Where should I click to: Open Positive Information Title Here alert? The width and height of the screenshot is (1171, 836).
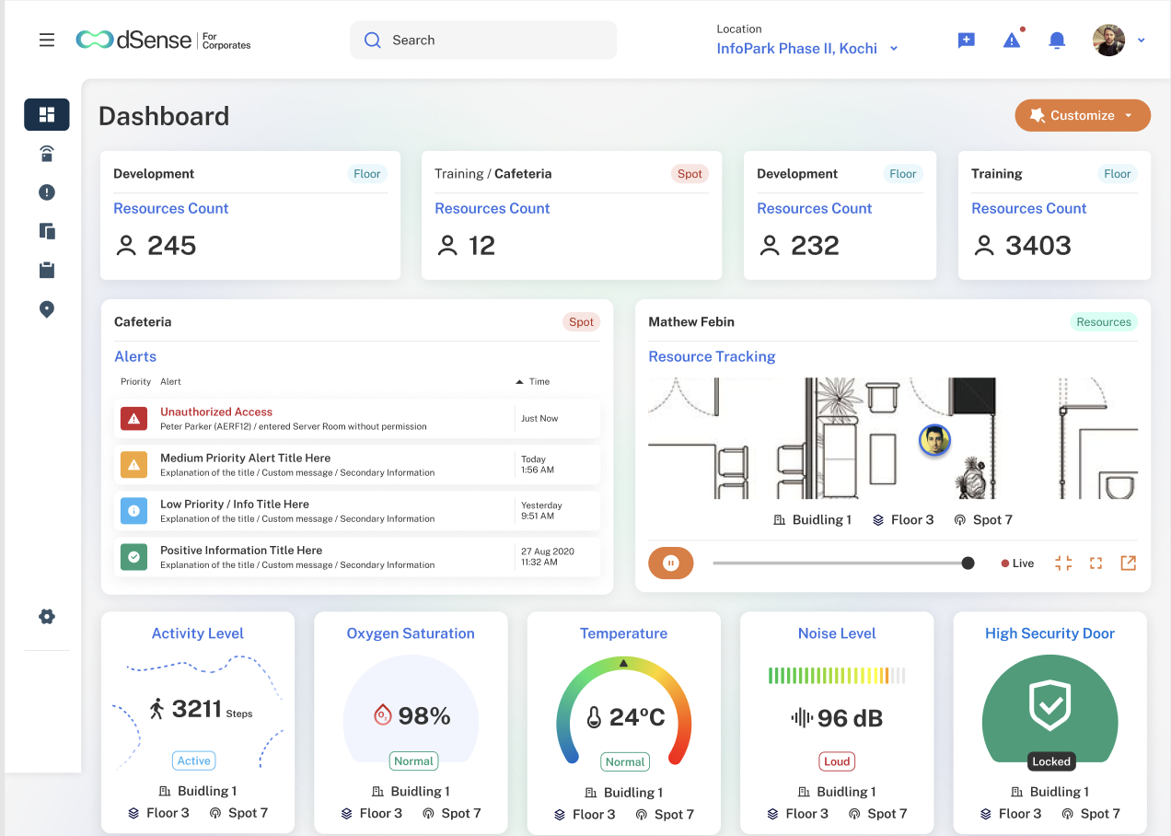[241, 550]
